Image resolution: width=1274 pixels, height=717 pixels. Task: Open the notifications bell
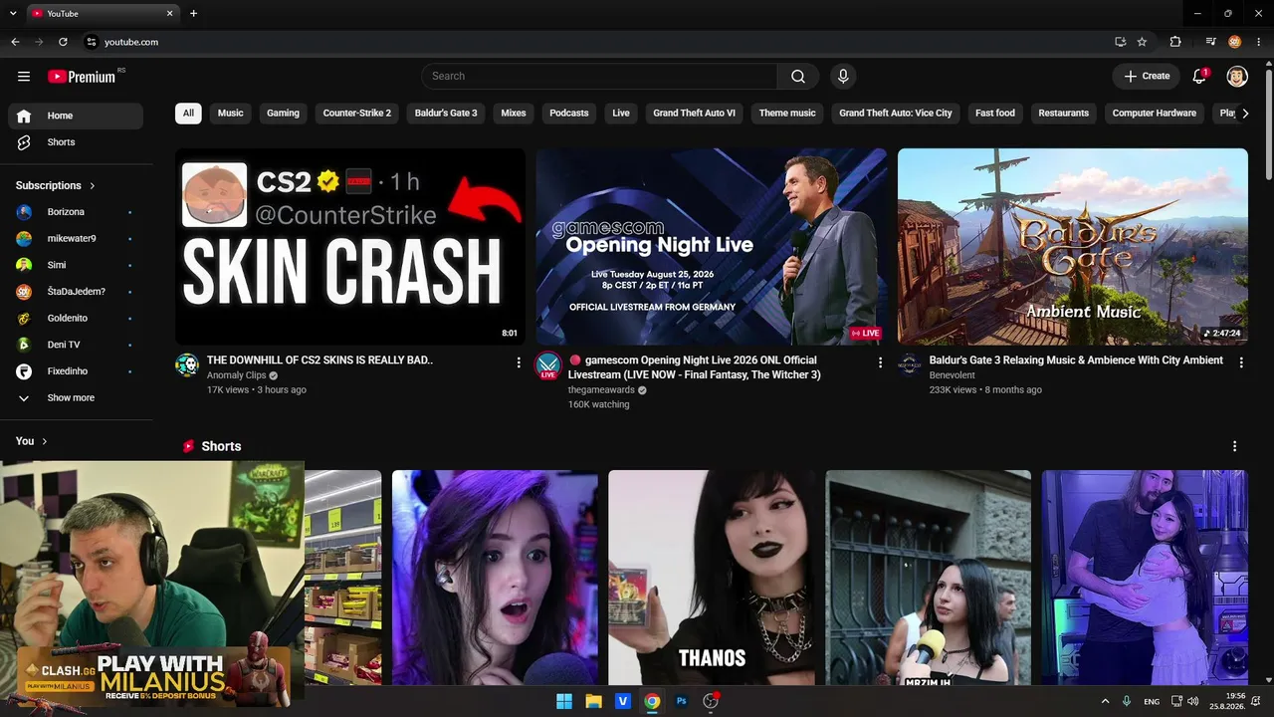(1199, 77)
